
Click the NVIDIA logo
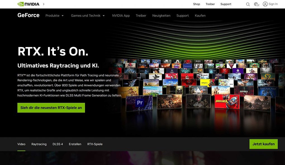coord(28,4)
